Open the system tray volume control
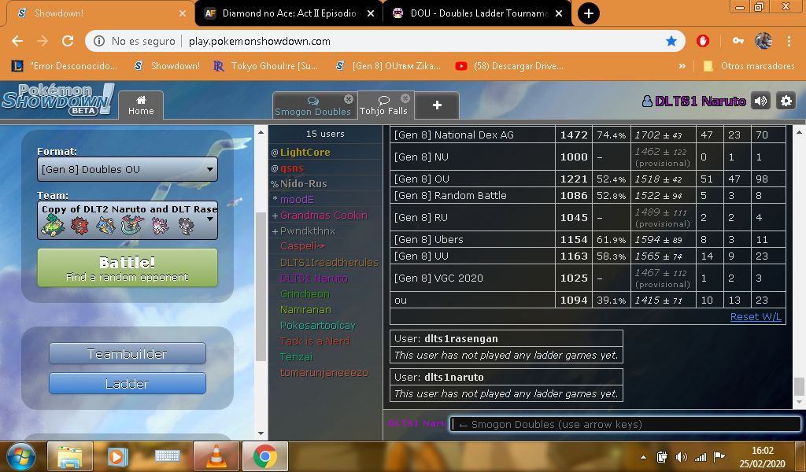The height and width of the screenshot is (472, 806). pyautogui.click(x=681, y=457)
